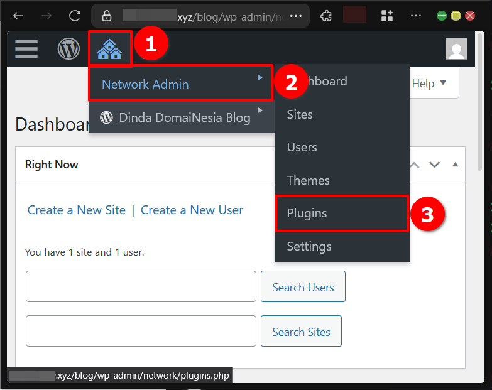Click browser reload button
This screenshot has width=492, height=390.
[75, 16]
